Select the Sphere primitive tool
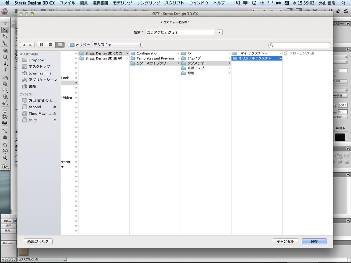 coord(5,57)
